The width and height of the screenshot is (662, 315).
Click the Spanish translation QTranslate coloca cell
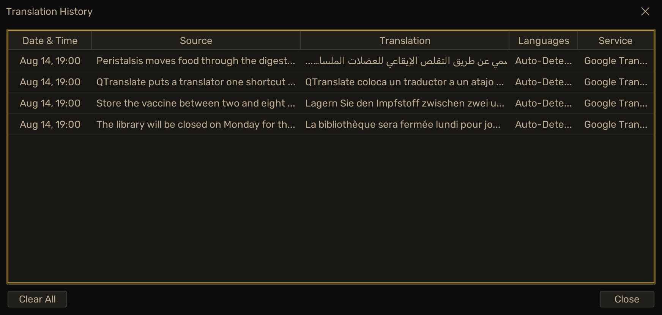click(x=405, y=82)
